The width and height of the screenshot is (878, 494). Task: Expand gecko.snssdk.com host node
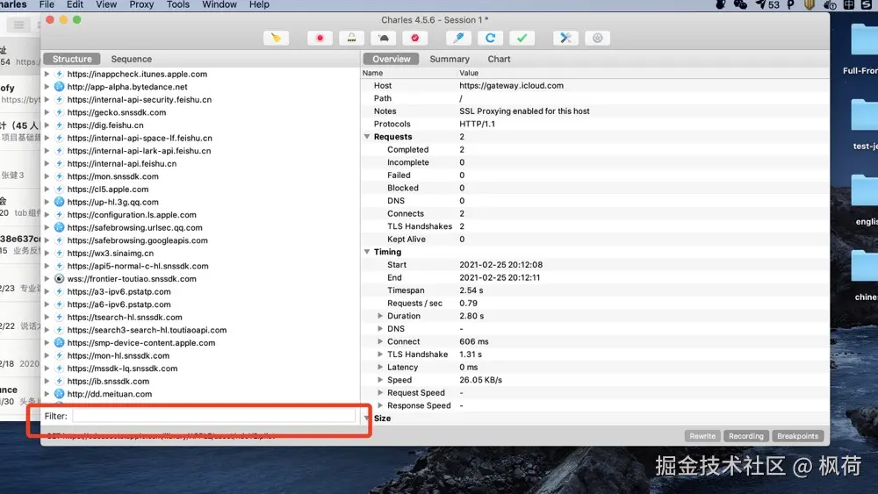pos(47,112)
